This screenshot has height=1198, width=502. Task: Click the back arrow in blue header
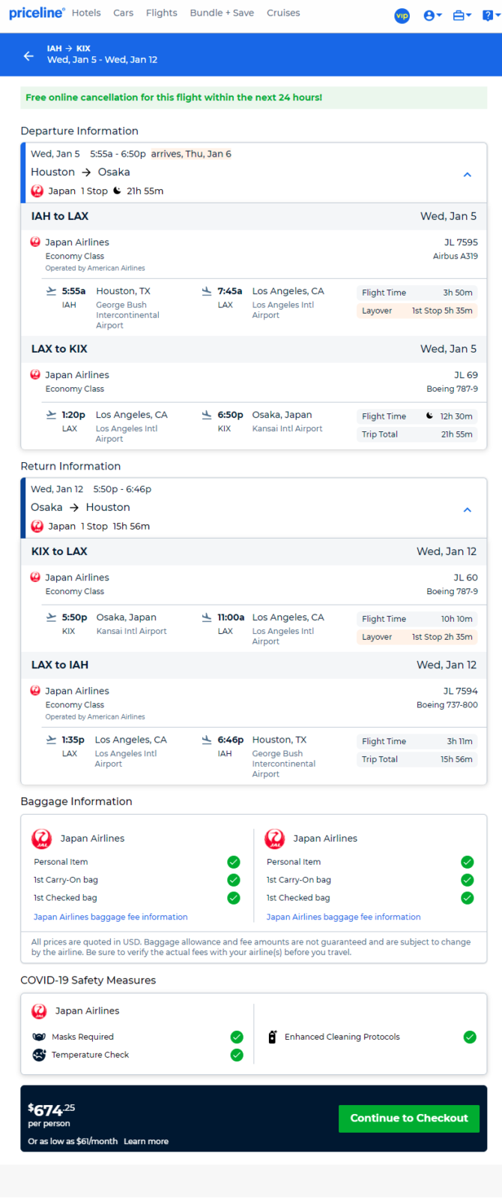(x=28, y=56)
